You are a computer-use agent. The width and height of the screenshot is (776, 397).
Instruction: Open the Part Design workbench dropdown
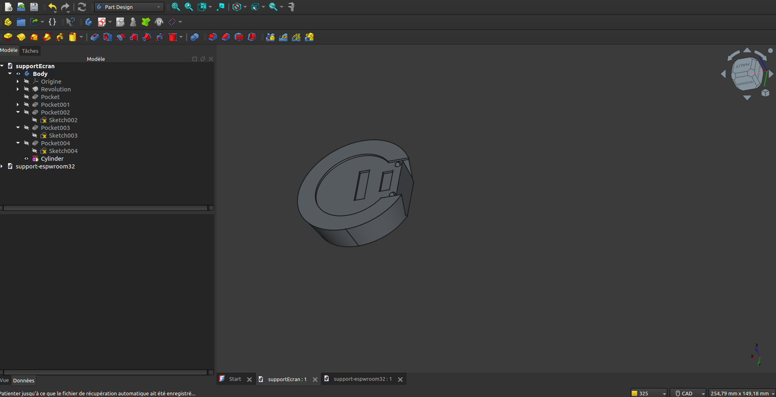click(x=129, y=7)
